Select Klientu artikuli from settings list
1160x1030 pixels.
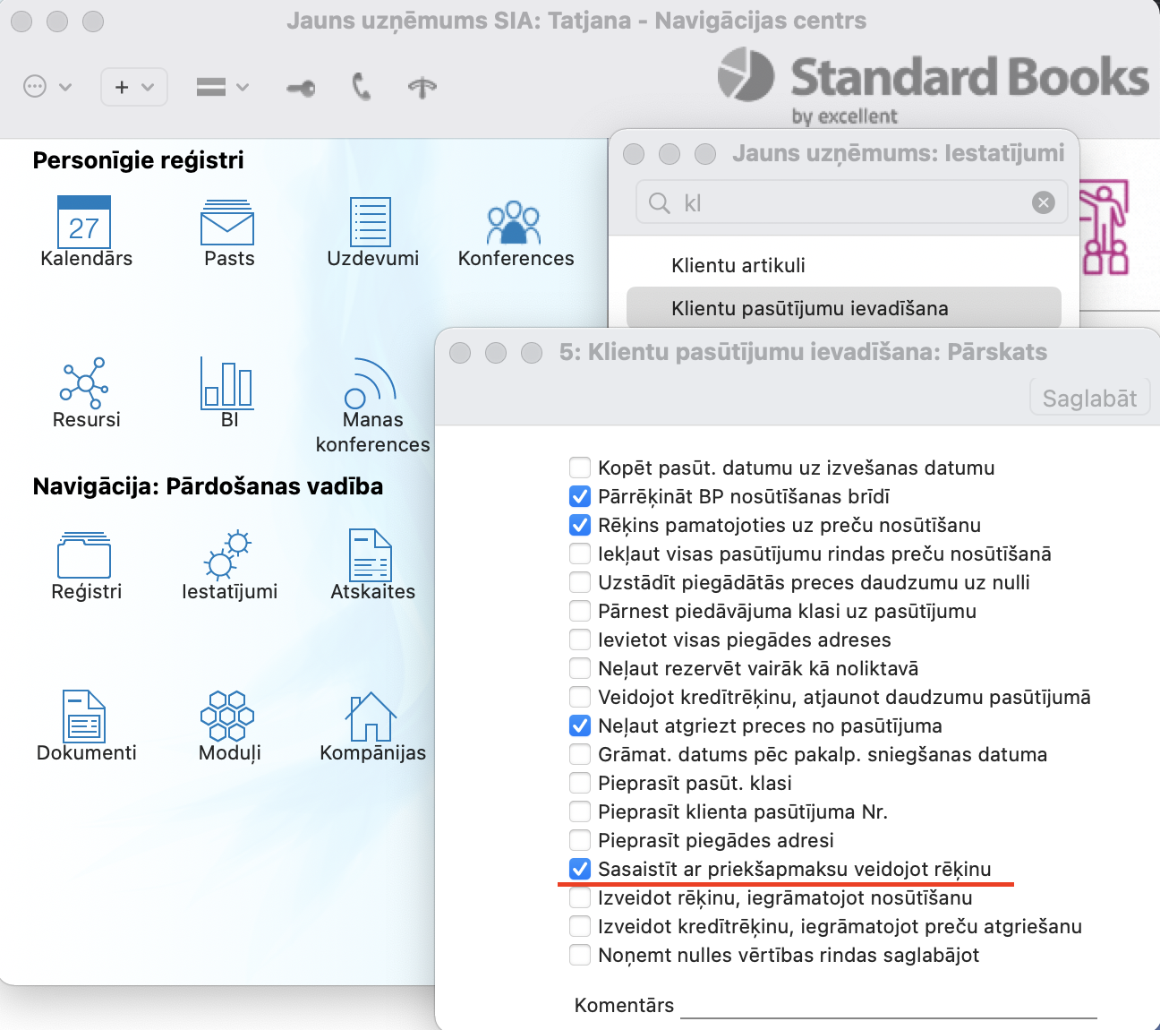pos(738,265)
